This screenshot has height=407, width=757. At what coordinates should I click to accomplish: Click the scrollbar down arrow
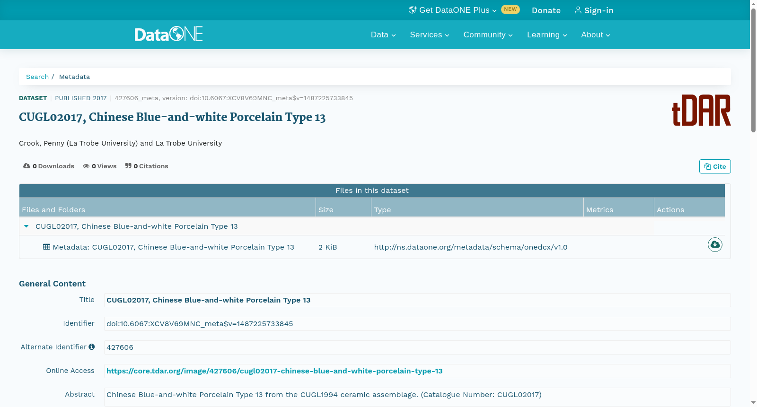(x=753, y=403)
